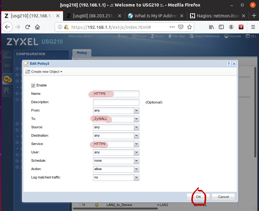Open the dialog help question icon

pos(229,64)
